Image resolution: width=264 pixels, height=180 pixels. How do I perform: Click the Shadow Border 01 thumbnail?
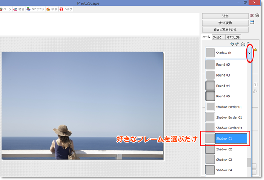210,107
